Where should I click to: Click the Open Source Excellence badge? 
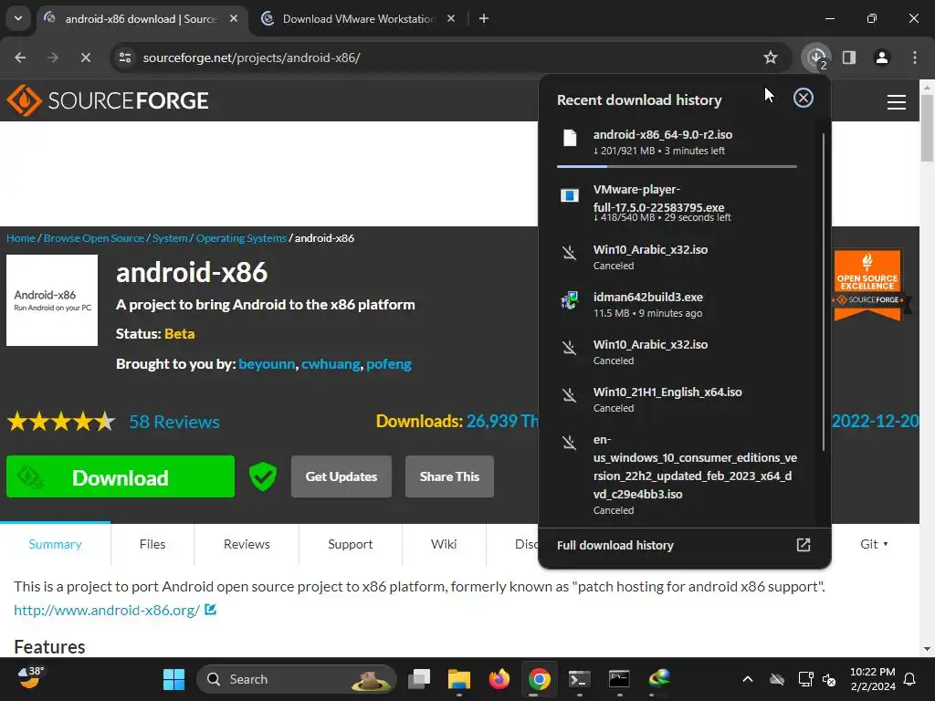tap(868, 285)
